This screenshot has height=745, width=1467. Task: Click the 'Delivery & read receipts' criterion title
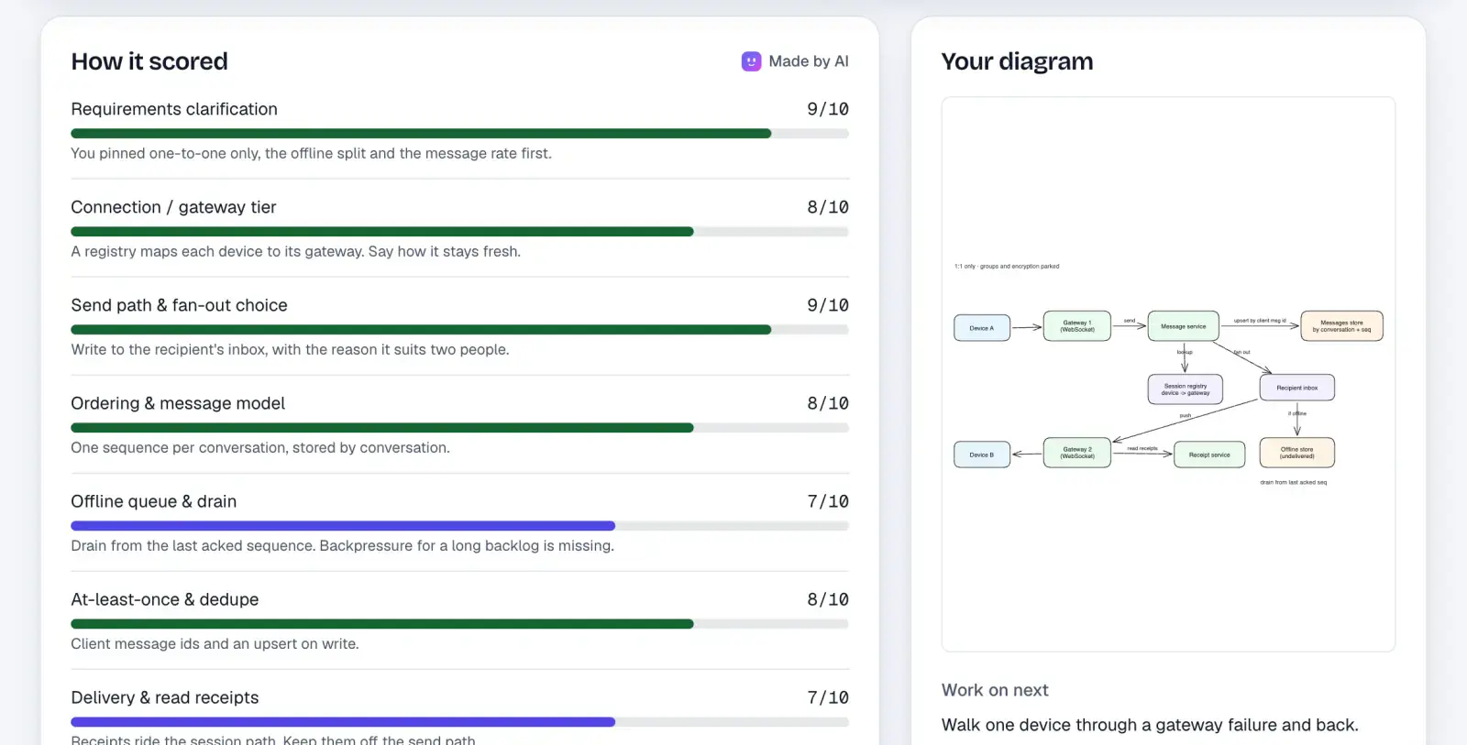click(x=165, y=697)
